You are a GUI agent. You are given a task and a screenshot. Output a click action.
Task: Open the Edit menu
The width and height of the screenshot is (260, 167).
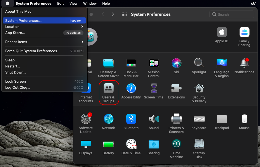pos(60,3)
